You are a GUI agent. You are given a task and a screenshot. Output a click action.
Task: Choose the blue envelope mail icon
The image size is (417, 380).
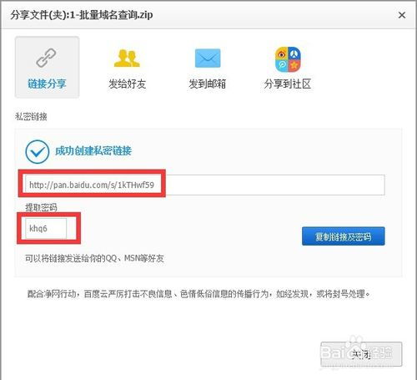pos(208,58)
